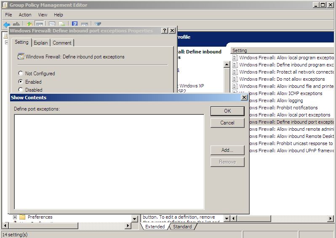This screenshot has width=336, height=238.
Task: Select the Prohibit unicast response row
Action: 291,143
